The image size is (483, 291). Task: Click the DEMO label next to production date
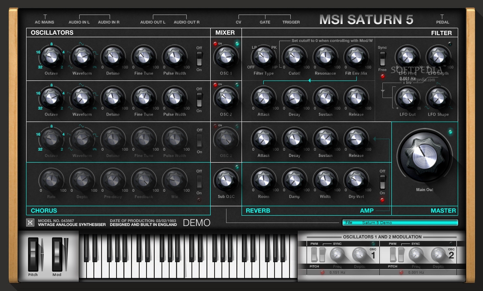(197, 223)
